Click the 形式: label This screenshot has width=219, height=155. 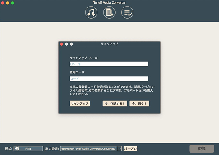point(9,149)
